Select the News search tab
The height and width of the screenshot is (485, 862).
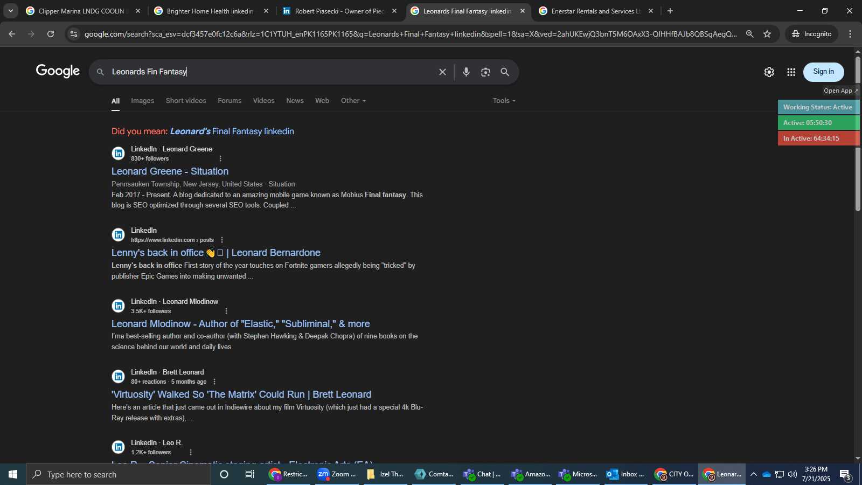[295, 101]
